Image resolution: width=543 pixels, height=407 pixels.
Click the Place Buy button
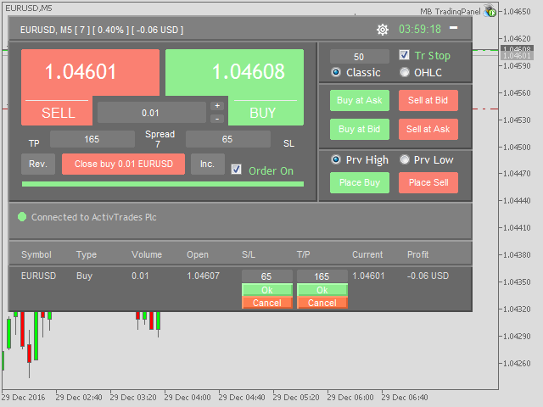360,182
